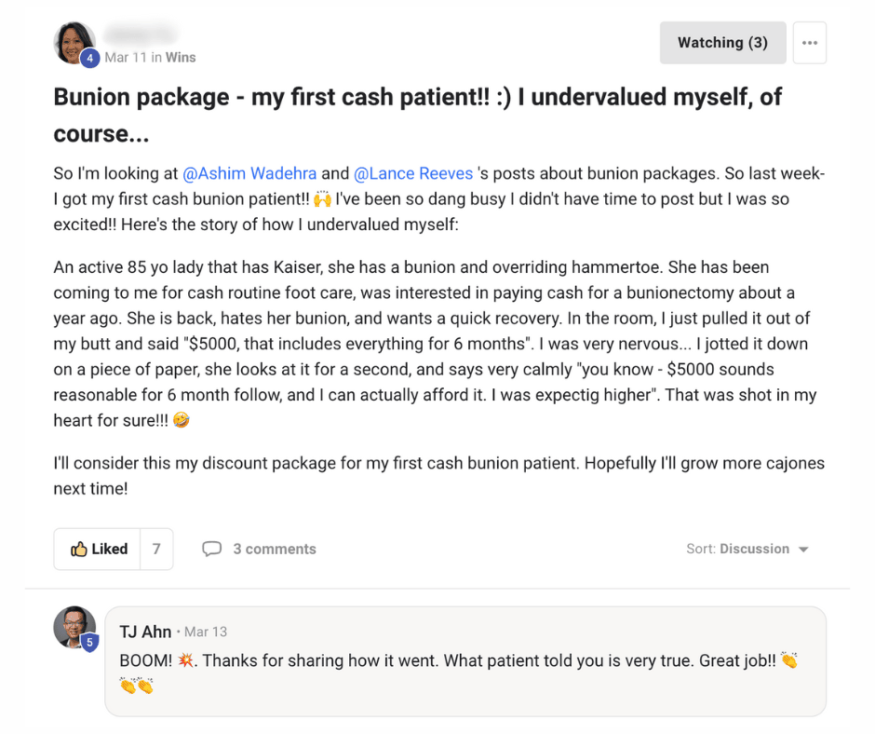875x734 pixels.
Task: Click the level 5 badge on TJ Ahn's avatar
Action: click(90, 643)
